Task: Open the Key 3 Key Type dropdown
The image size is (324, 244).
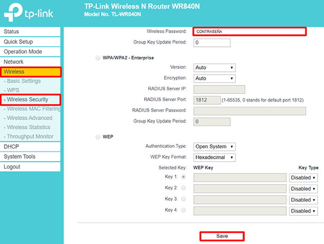Action: click(x=303, y=200)
